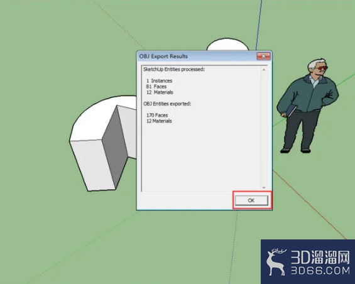Select the white 3D block model

click(103, 143)
